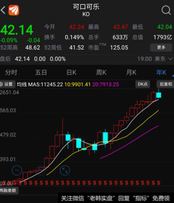Click the zoom-out minus circle on chart
This screenshot has width=174, height=203.
(x=17, y=170)
